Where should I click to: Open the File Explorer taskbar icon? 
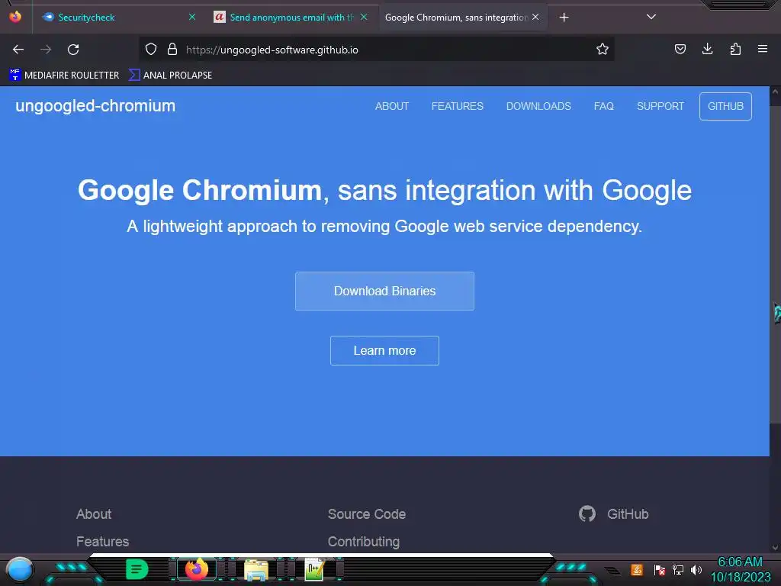tap(256, 570)
